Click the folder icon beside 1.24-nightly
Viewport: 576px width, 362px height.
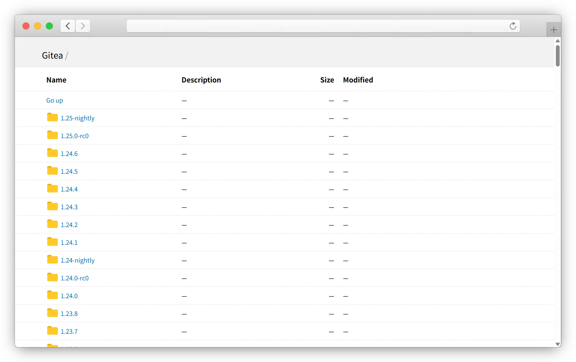click(53, 260)
